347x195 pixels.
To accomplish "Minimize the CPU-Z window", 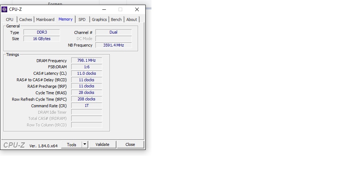I will [104, 9].
